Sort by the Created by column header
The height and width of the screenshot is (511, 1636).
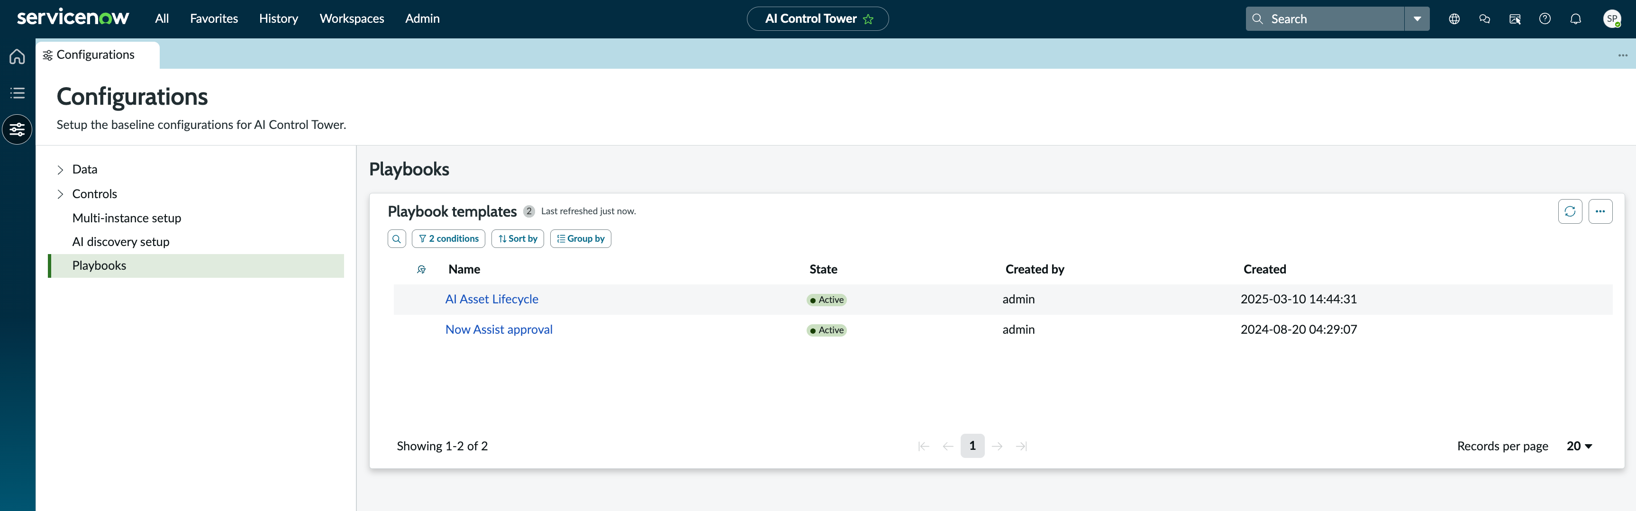pyautogui.click(x=1035, y=269)
